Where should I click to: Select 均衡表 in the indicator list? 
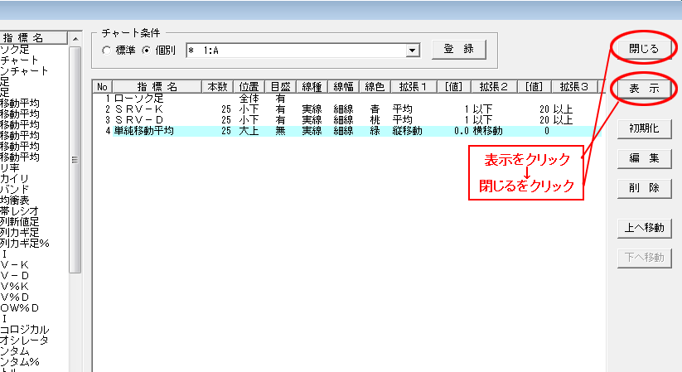[15, 200]
